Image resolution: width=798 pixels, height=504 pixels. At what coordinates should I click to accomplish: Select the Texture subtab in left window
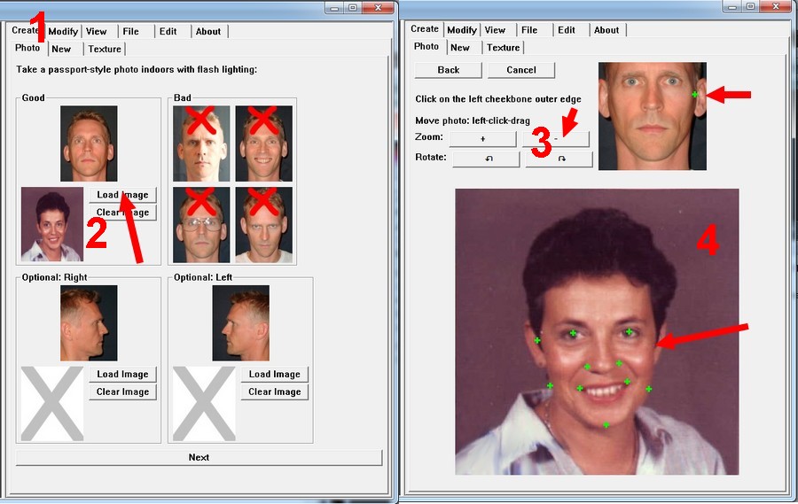coord(105,50)
